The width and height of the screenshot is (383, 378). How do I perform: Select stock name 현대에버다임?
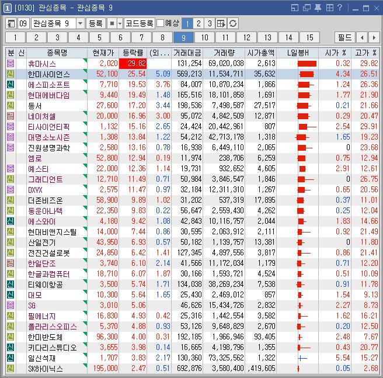pyautogui.click(x=48, y=95)
